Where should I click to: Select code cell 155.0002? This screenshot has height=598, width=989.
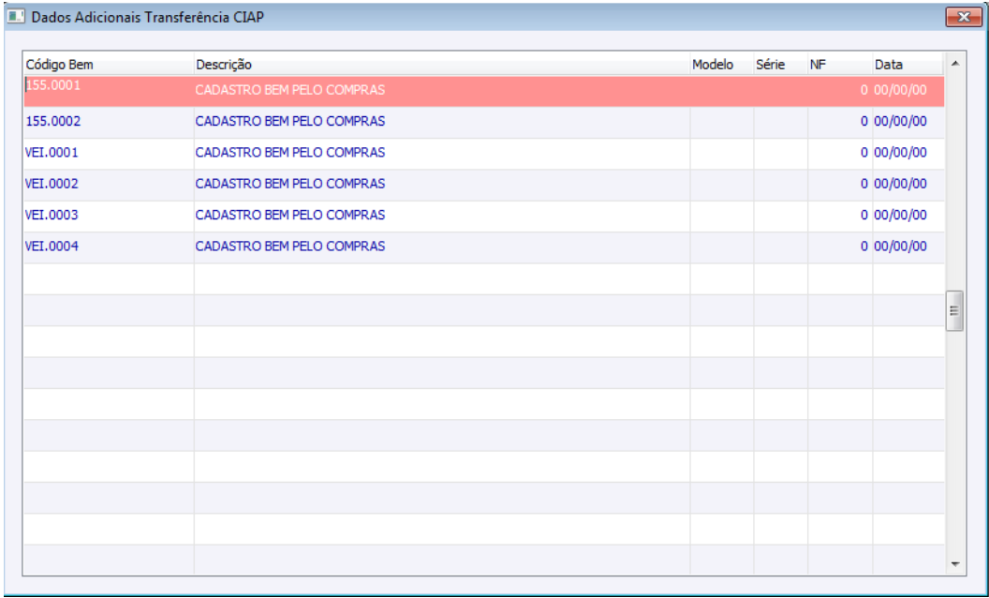pos(109,122)
